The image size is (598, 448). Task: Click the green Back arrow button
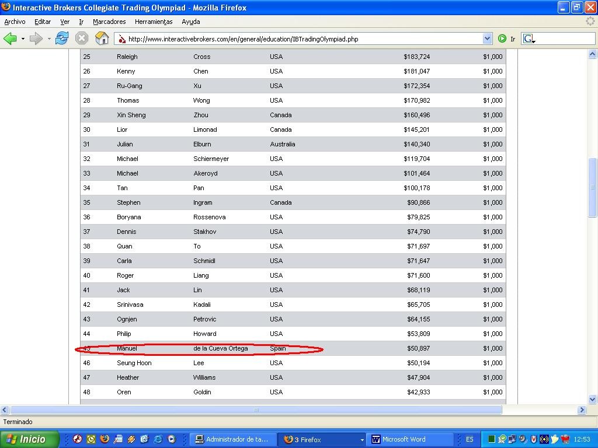10,39
